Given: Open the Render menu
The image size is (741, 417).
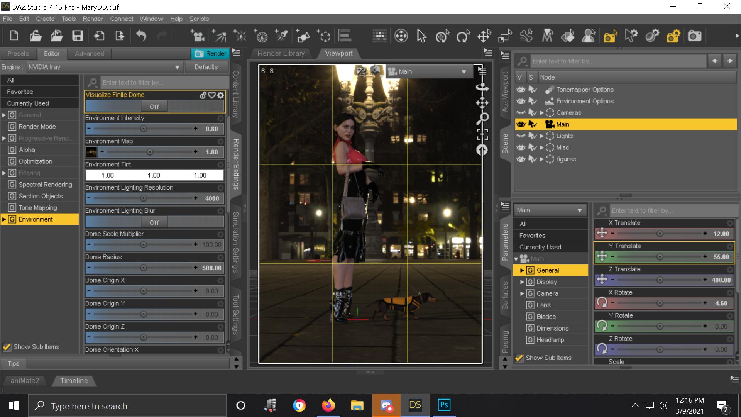Looking at the screenshot, I should tap(93, 19).
